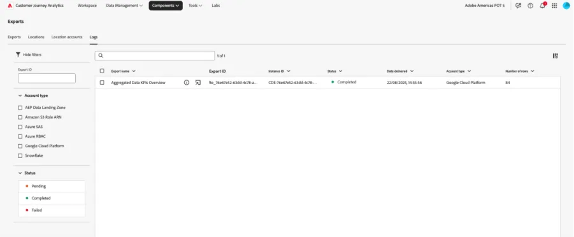The width and height of the screenshot is (574, 237).
Task: Select all rows header checkbox
Action: coord(102,71)
